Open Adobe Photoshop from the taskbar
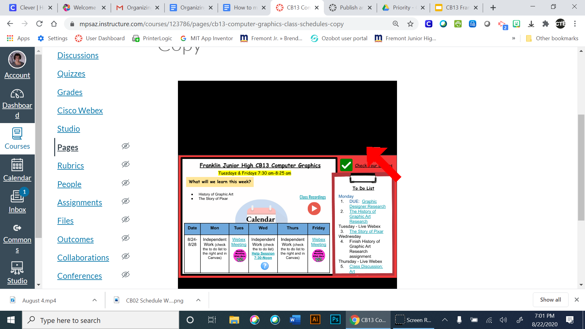 coord(335,320)
